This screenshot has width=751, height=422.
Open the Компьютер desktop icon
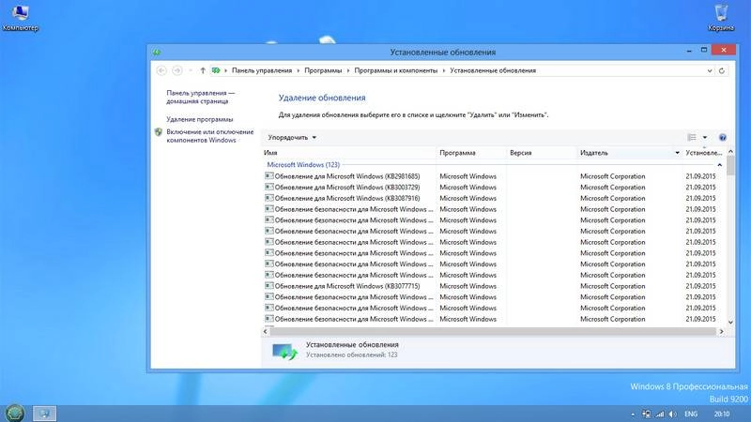(20, 18)
